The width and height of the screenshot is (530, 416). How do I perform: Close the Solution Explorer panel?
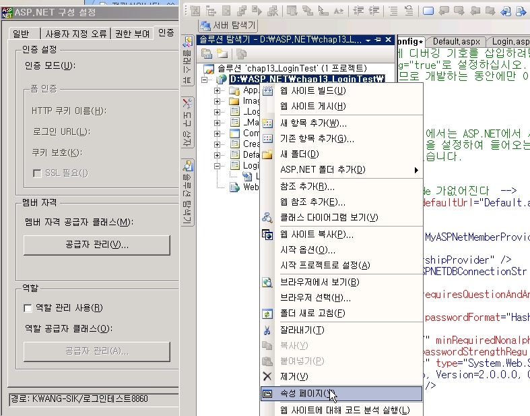point(389,40)
